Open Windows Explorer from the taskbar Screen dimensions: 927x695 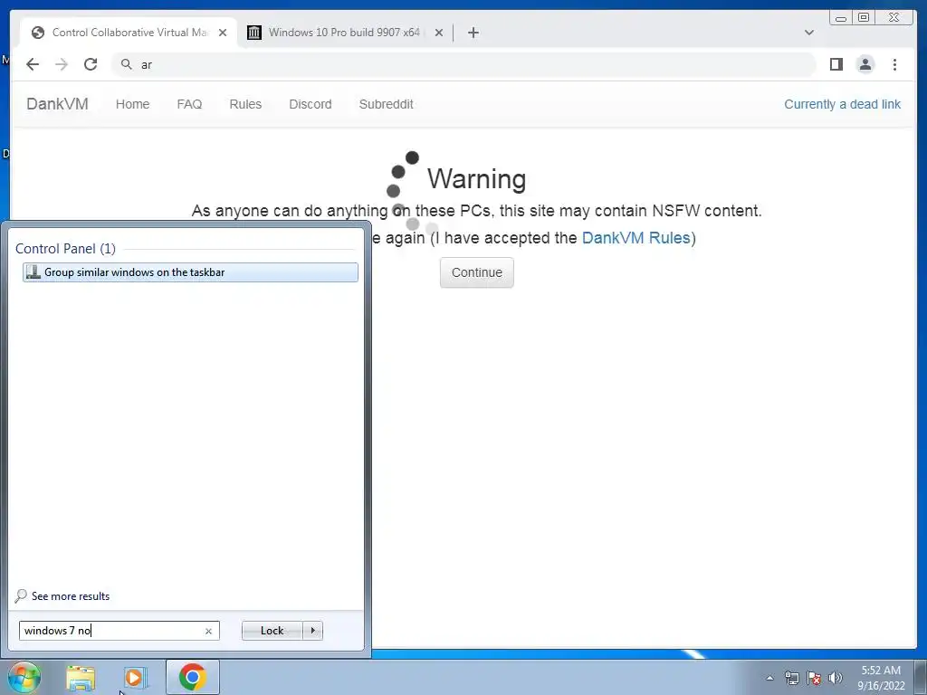tap(81, 678)
